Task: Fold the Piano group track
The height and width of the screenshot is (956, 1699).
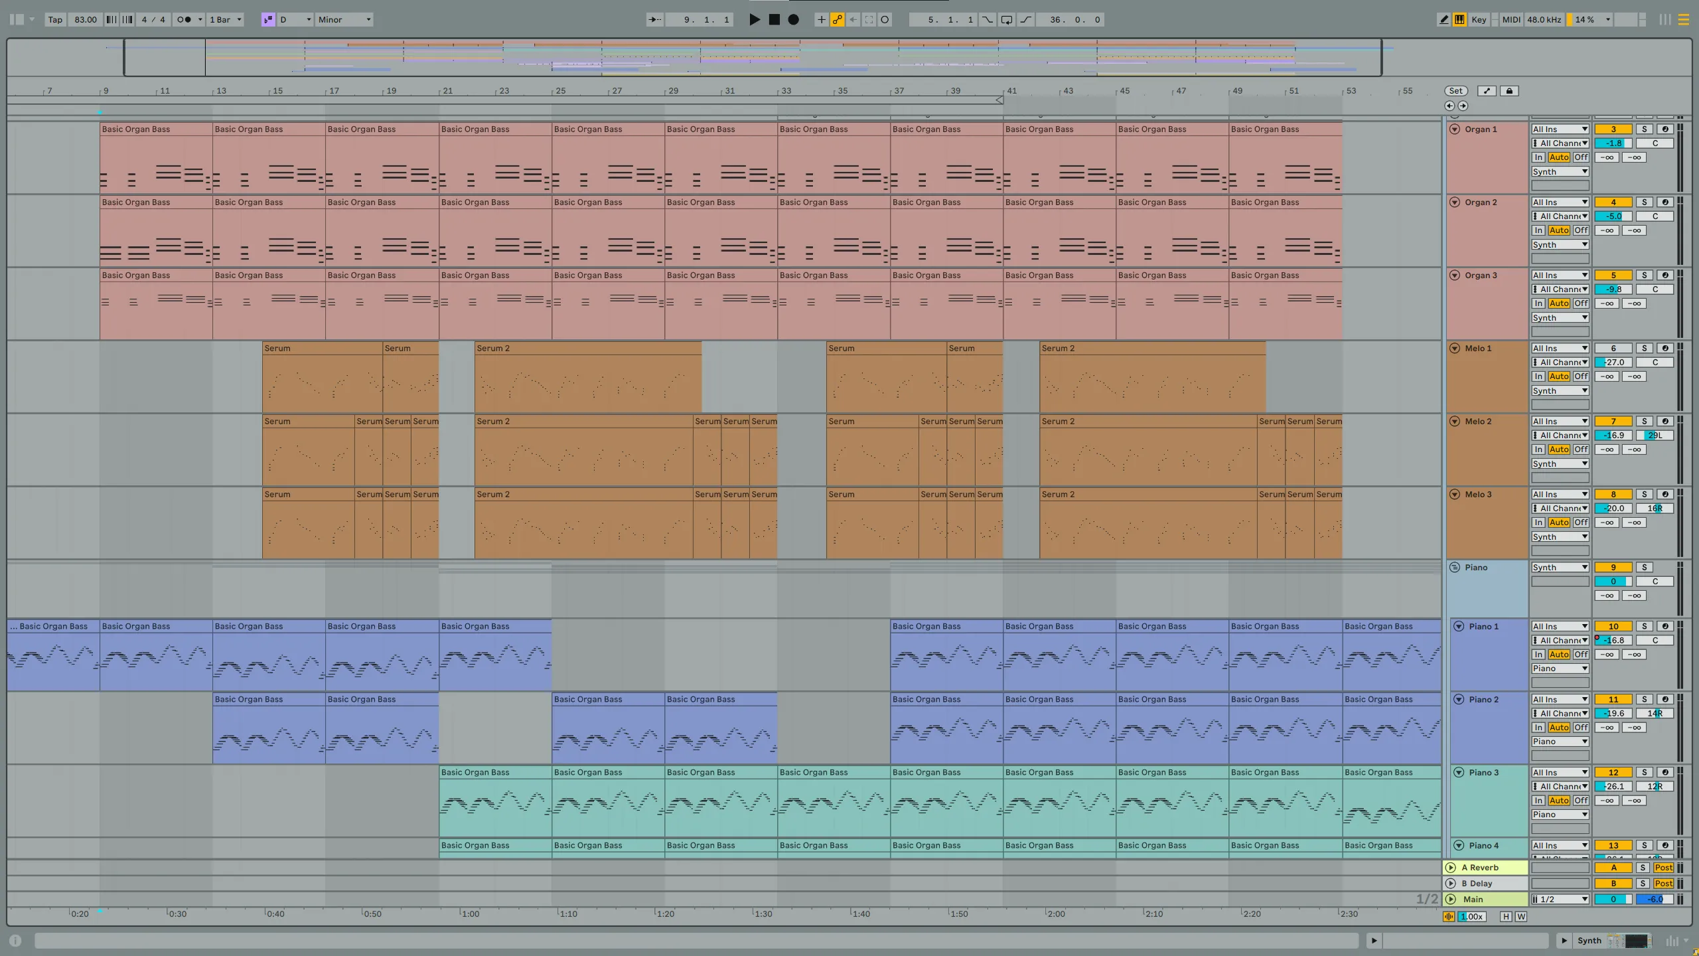Action: click(1455, 568)
